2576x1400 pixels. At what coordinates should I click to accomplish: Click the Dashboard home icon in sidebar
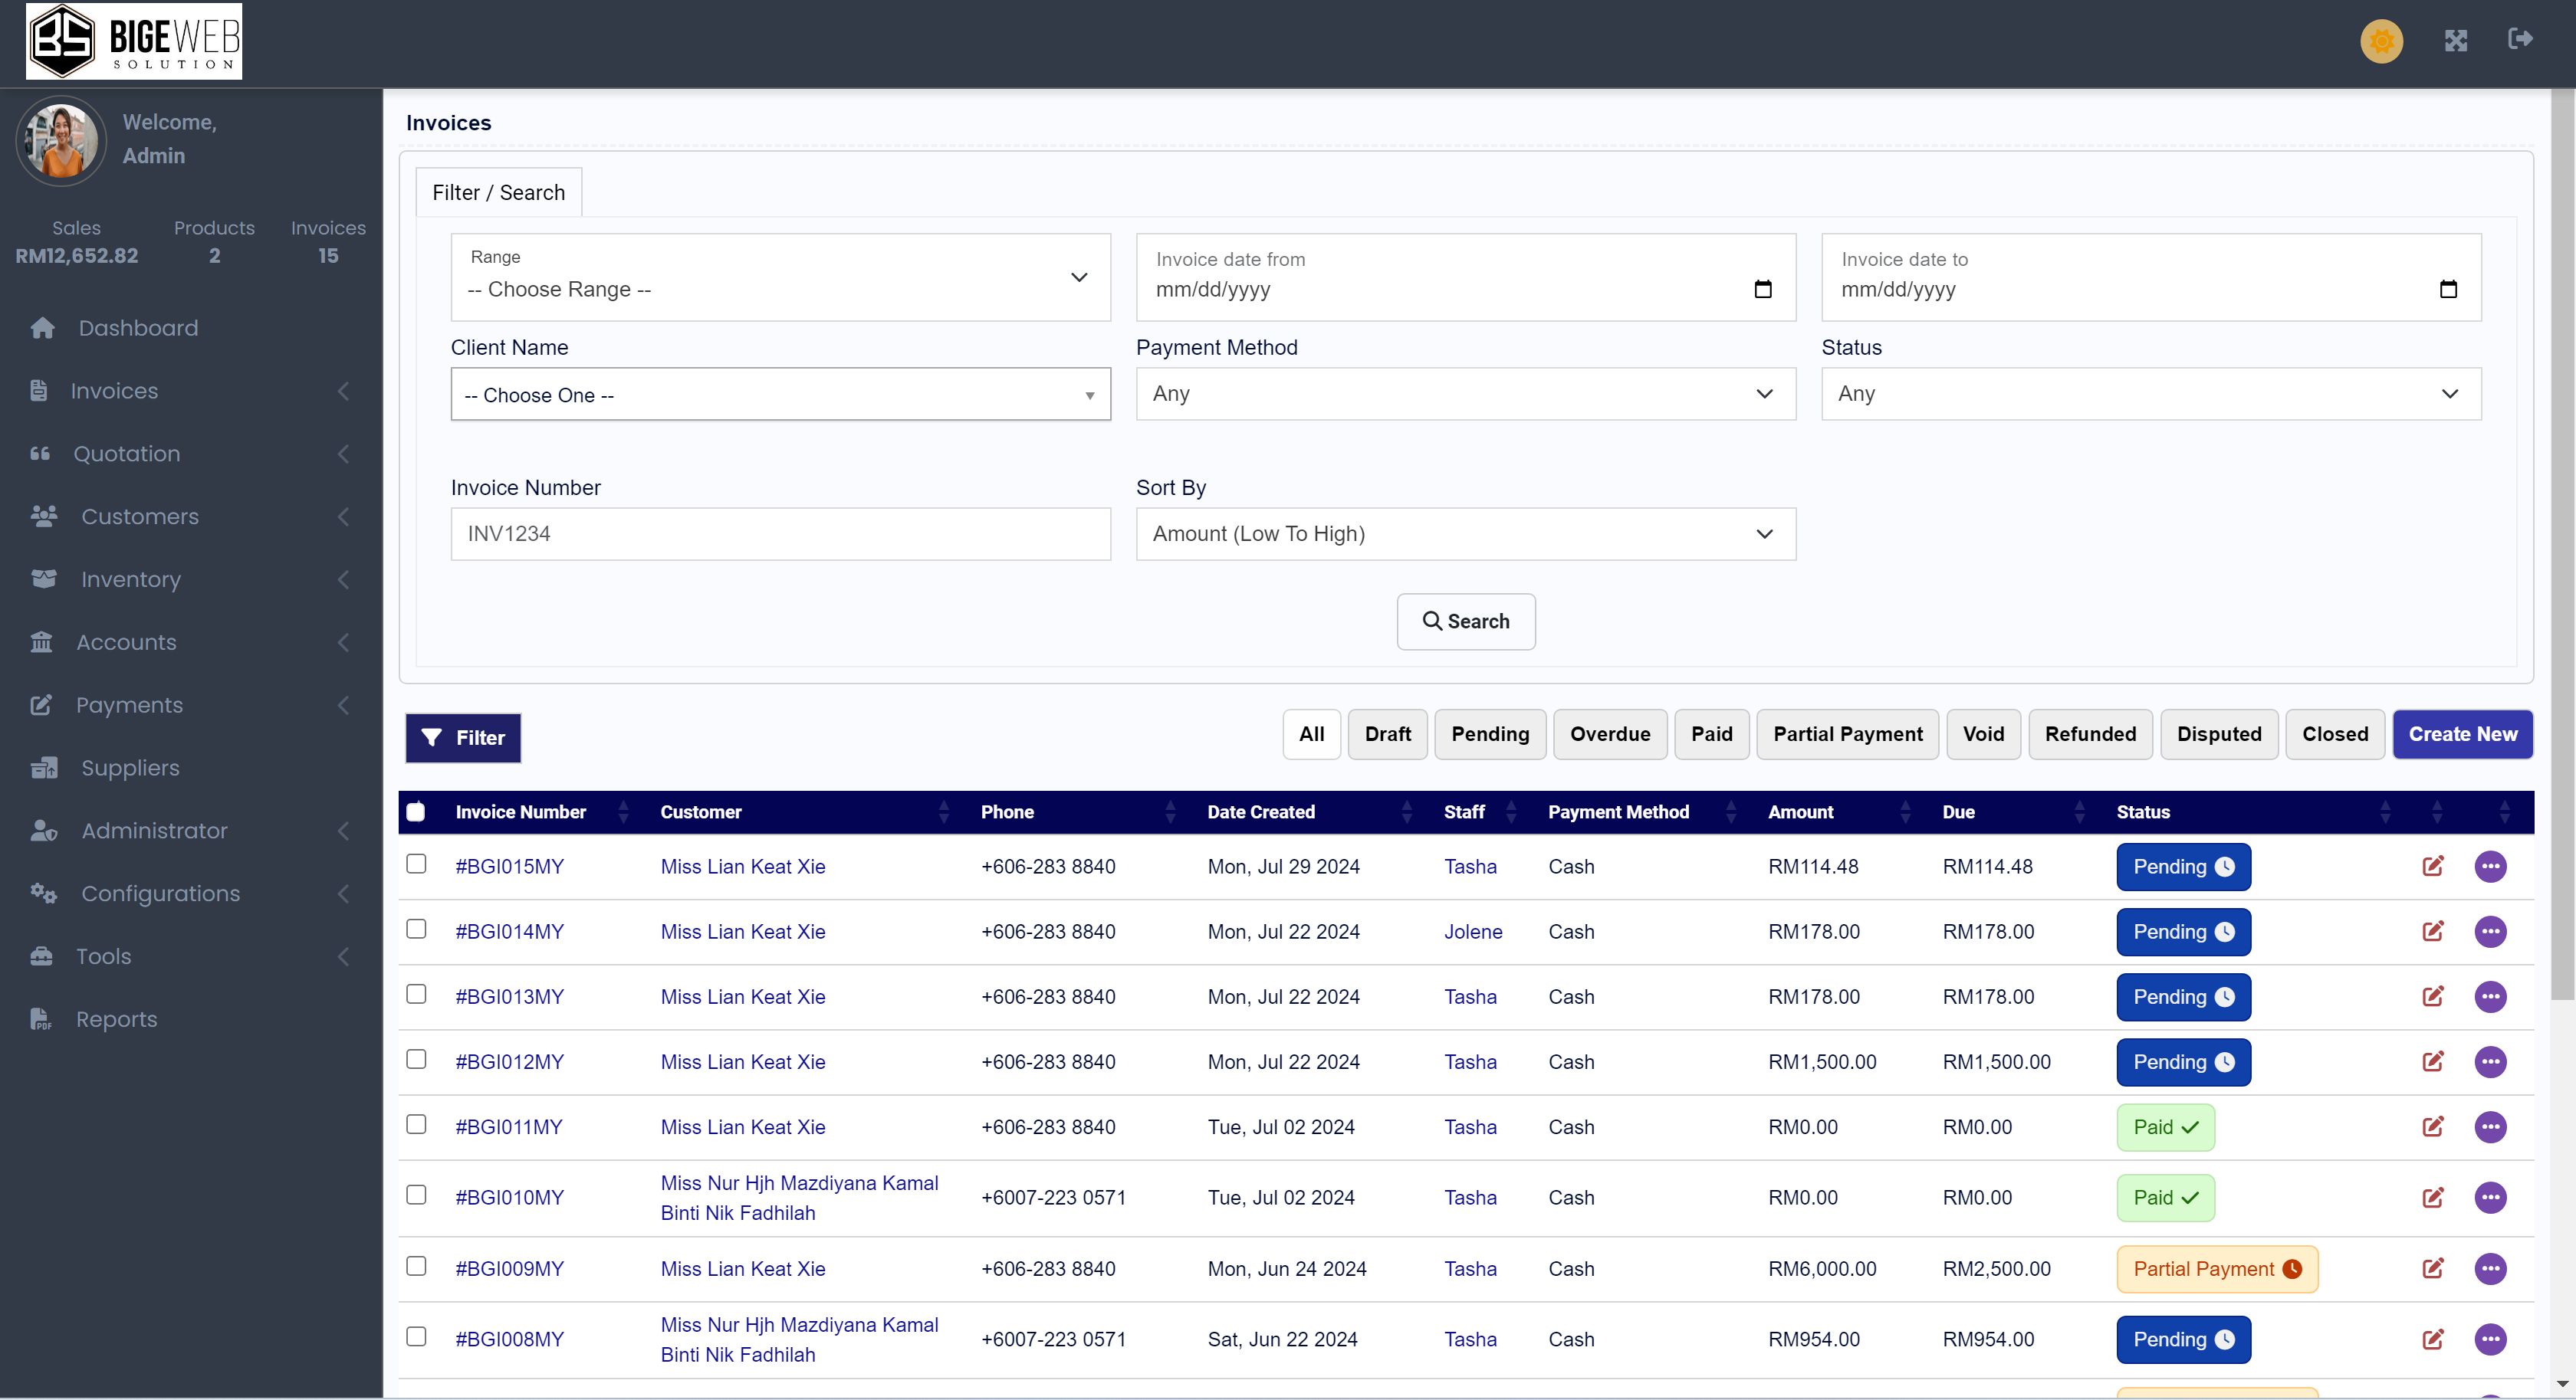pyautogui.click(x=42, y=328)
